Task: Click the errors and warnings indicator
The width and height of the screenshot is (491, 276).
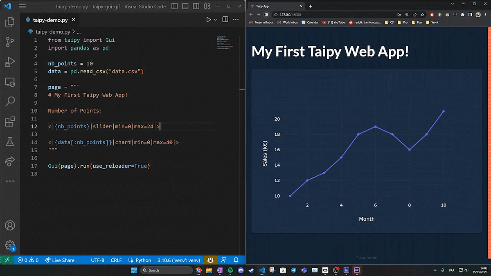Action: click(27, 260)
